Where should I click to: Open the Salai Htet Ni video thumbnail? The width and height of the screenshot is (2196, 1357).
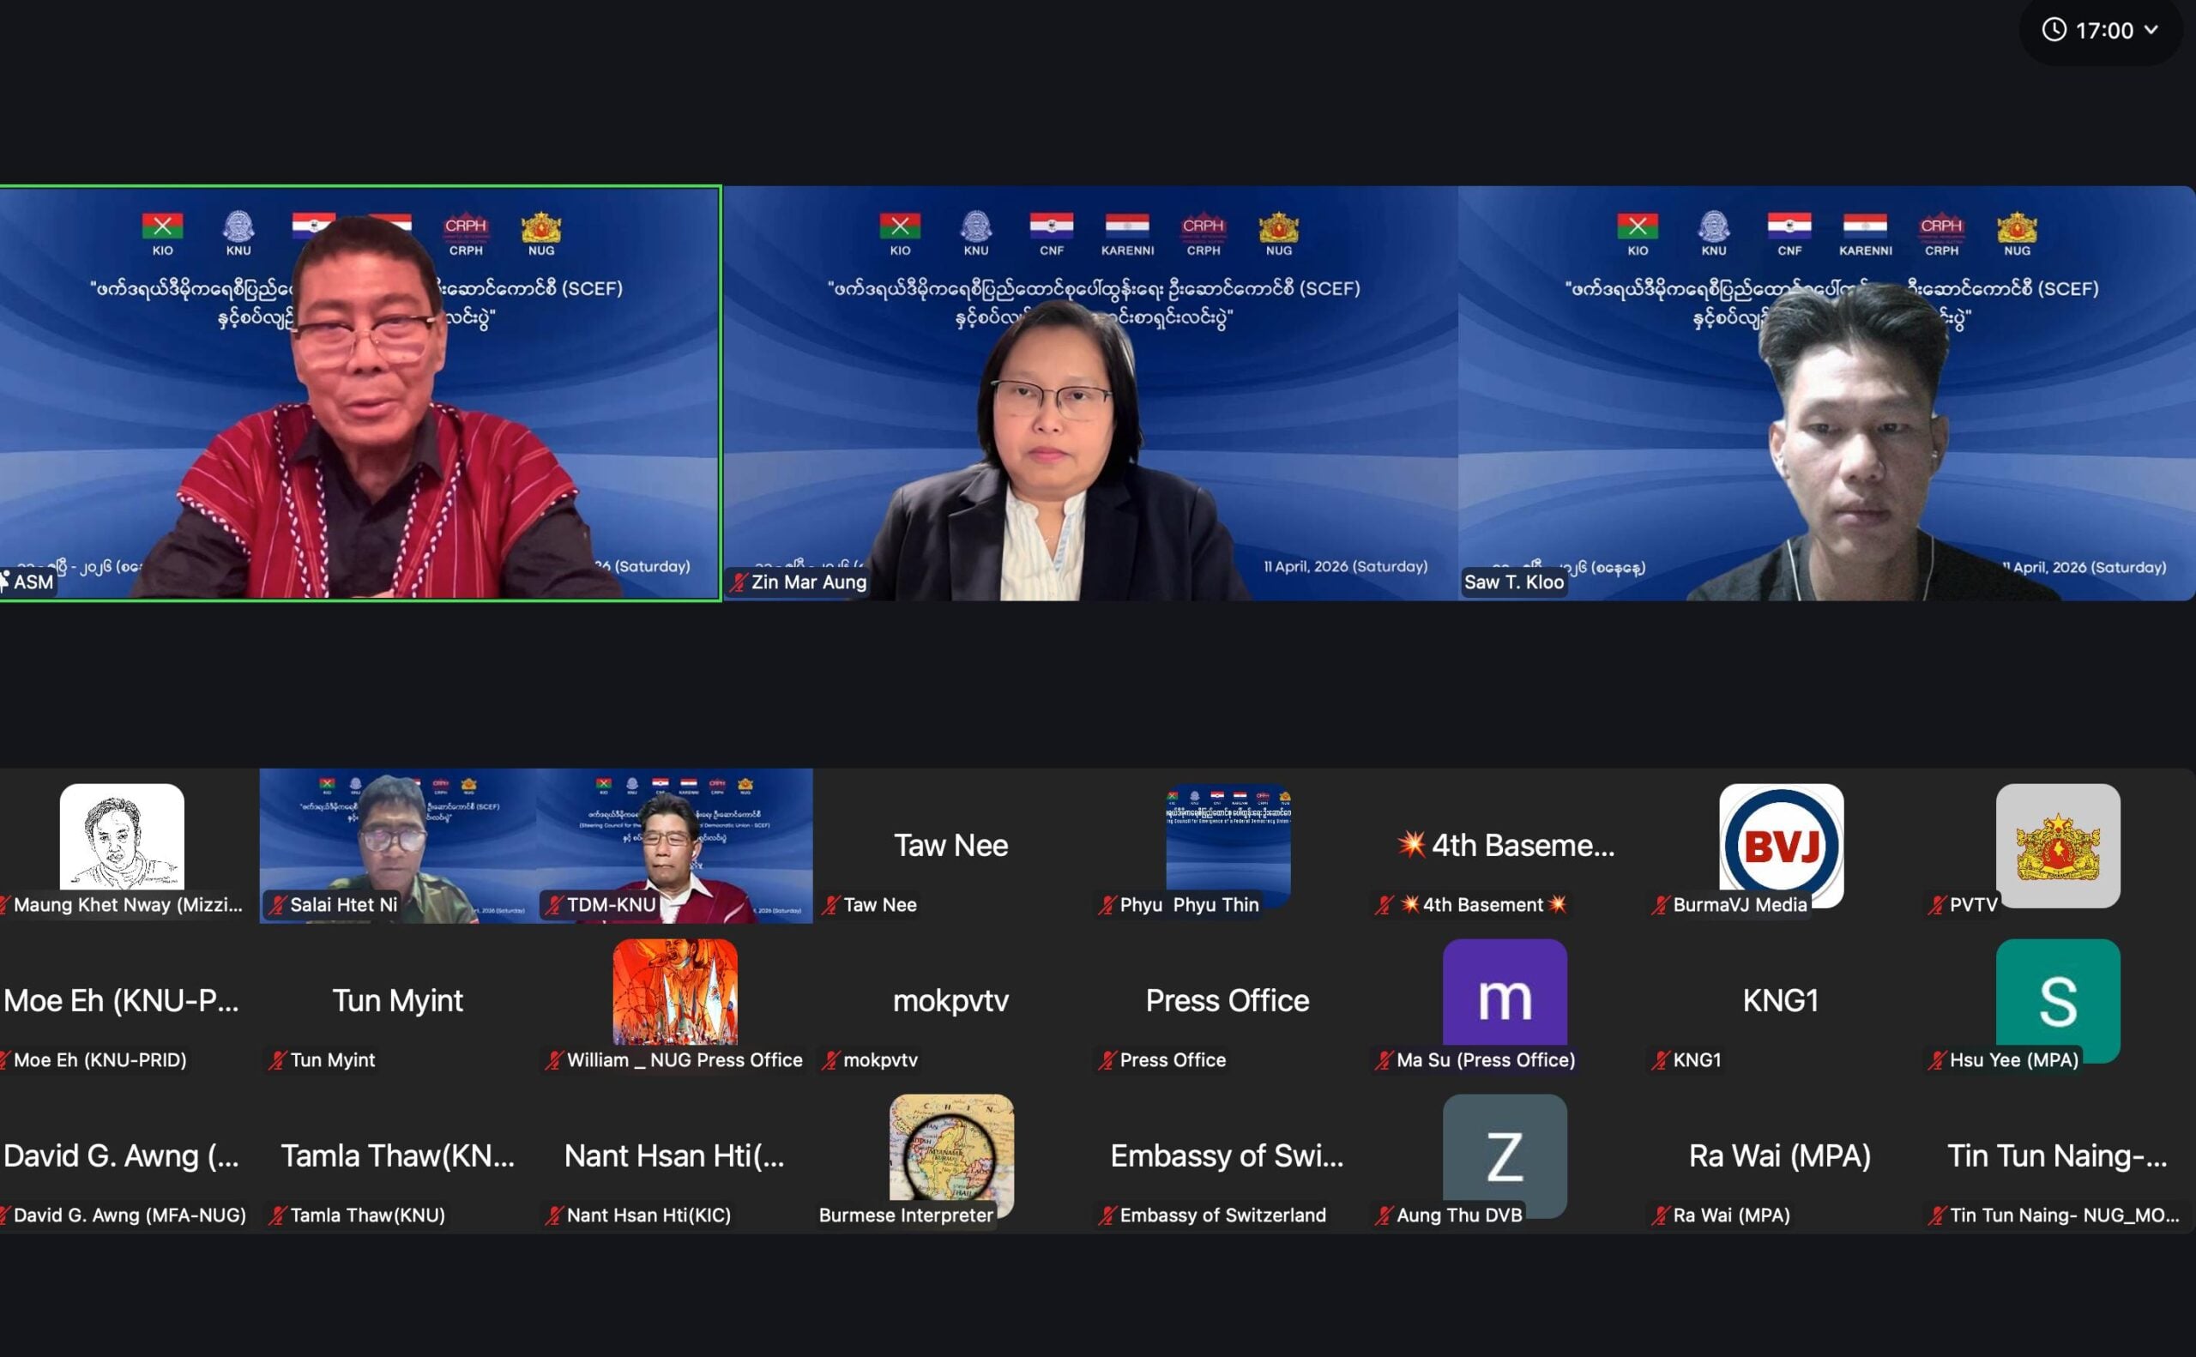point(397,845)
